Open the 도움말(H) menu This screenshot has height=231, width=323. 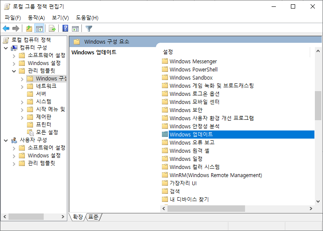[x=87, y=18]
